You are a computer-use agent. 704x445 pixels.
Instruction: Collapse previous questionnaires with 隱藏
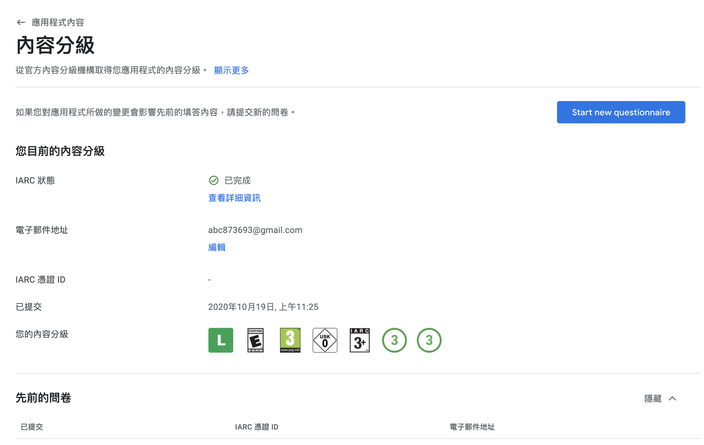pyautogui.click(x=653, y=399)
